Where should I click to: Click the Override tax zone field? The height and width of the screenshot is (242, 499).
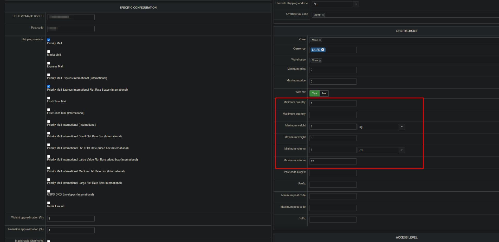[x=405, y=15]
